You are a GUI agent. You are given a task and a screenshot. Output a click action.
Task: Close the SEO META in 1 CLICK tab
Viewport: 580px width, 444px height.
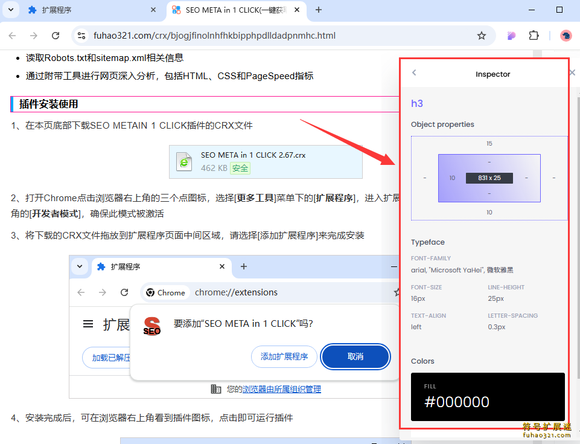coord(297,10)
